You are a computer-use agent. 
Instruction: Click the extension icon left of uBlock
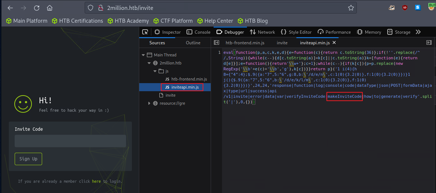[x=392, y=8]
